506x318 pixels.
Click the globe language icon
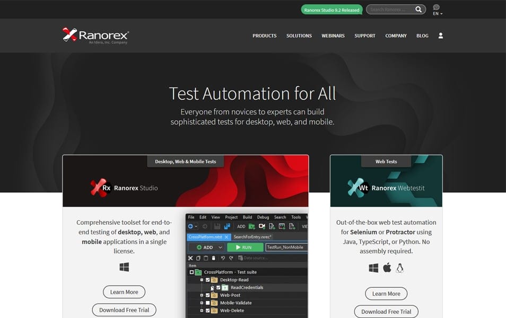click(x=437, y=7)
